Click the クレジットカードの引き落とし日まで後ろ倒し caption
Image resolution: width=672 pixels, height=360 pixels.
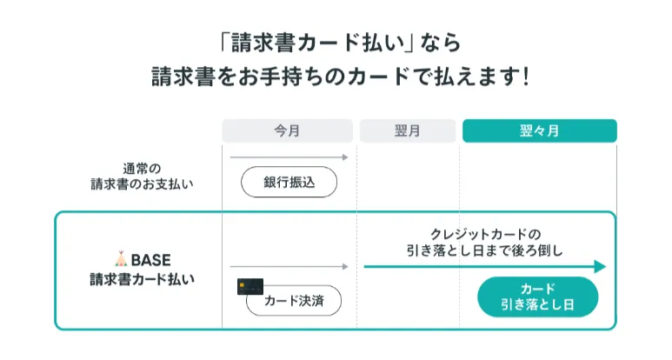(x=485, y=243)
